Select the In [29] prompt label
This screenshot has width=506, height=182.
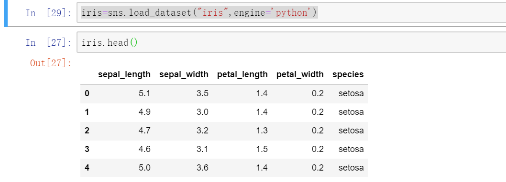click(49, 13)
